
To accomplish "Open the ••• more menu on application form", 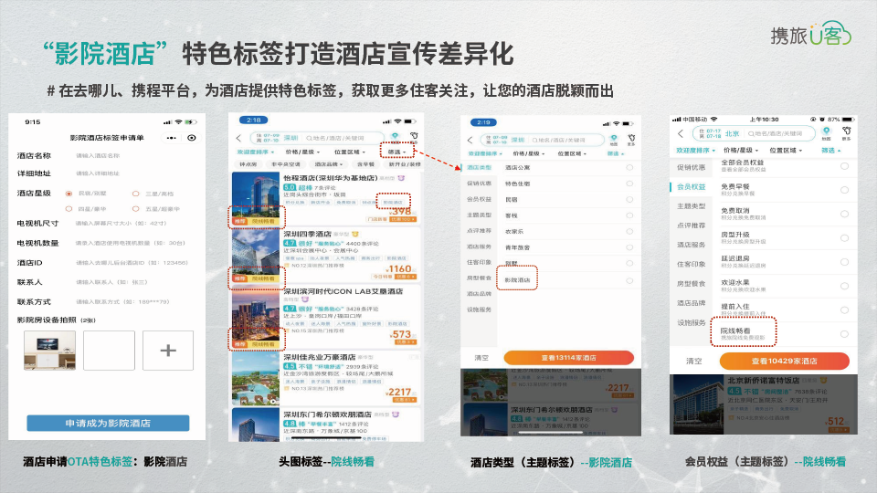I will pyautogui.click(x=171, y=138).
